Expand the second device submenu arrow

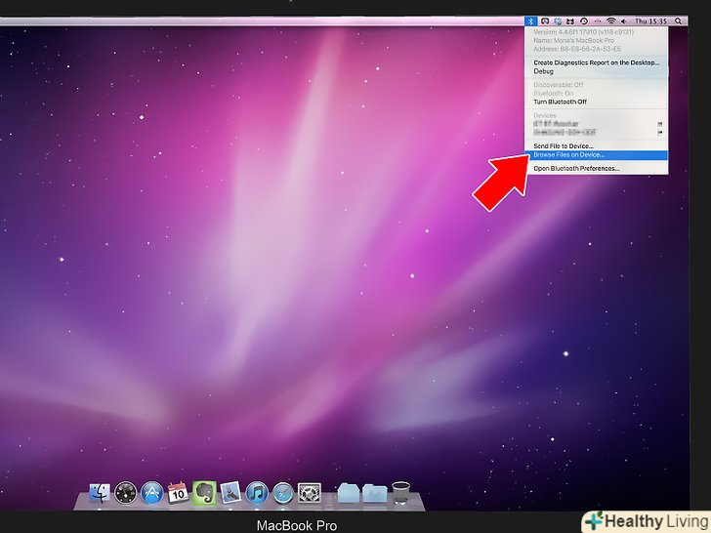(660, 132)
